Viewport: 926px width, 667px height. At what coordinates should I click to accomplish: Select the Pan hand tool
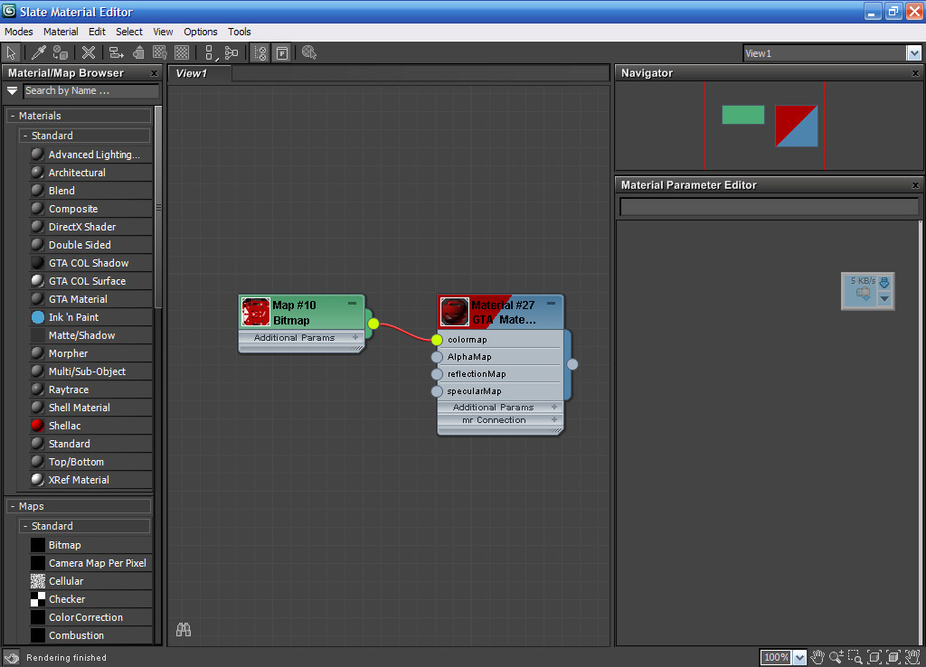pyautogui.click(x=817, y=657)
